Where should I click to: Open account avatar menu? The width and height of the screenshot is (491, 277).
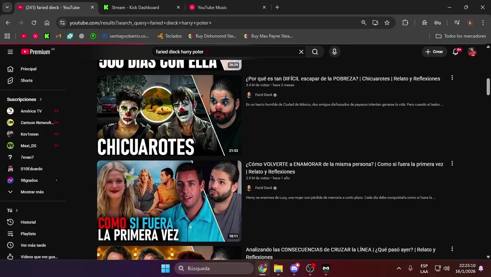472,52
